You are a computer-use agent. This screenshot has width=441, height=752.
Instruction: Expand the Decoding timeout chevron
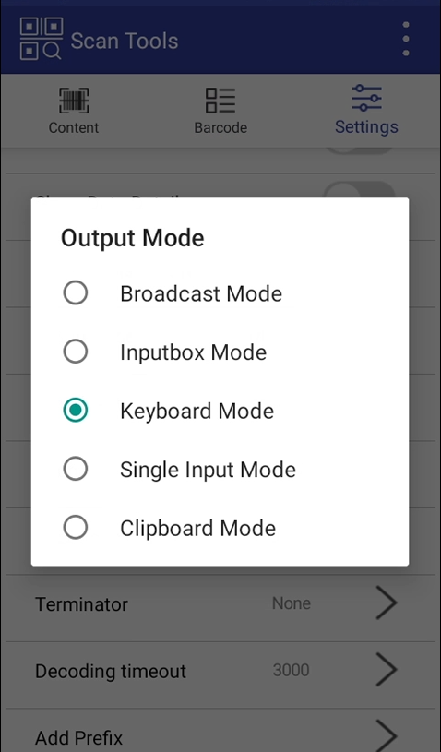tap(387, 670)
